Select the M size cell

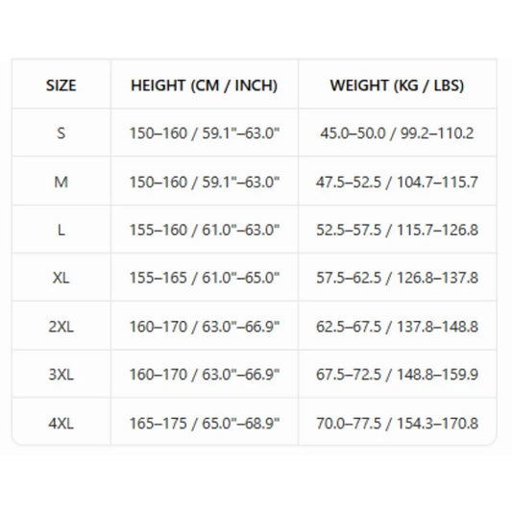pyautogui.click(x=61, y=182)
